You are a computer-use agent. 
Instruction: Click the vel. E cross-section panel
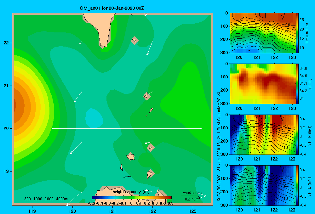[263, 185]
